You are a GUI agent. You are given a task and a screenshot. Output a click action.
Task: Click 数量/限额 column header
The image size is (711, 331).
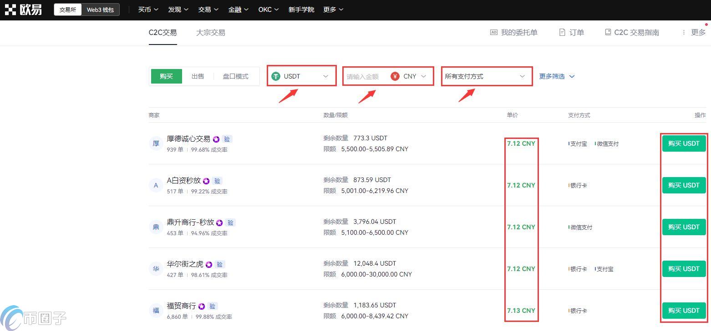335,115
